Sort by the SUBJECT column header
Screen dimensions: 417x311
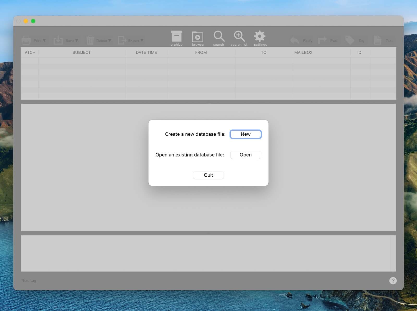[82, 52]
